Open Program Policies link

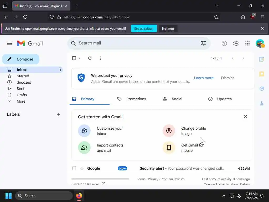click(x=173, y=179)
